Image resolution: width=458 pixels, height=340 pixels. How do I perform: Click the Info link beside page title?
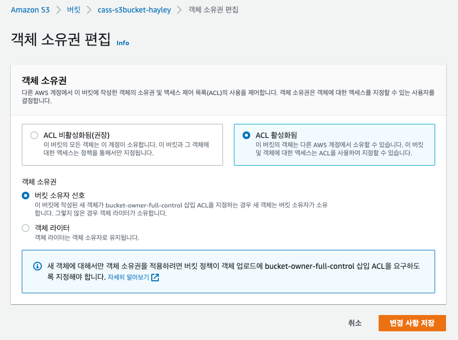click(x=123, y=43)
